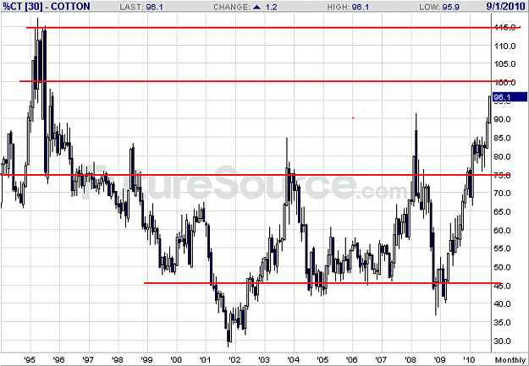
Task: Click the 60.0 price axis label
Action: [x=504, y=231]
